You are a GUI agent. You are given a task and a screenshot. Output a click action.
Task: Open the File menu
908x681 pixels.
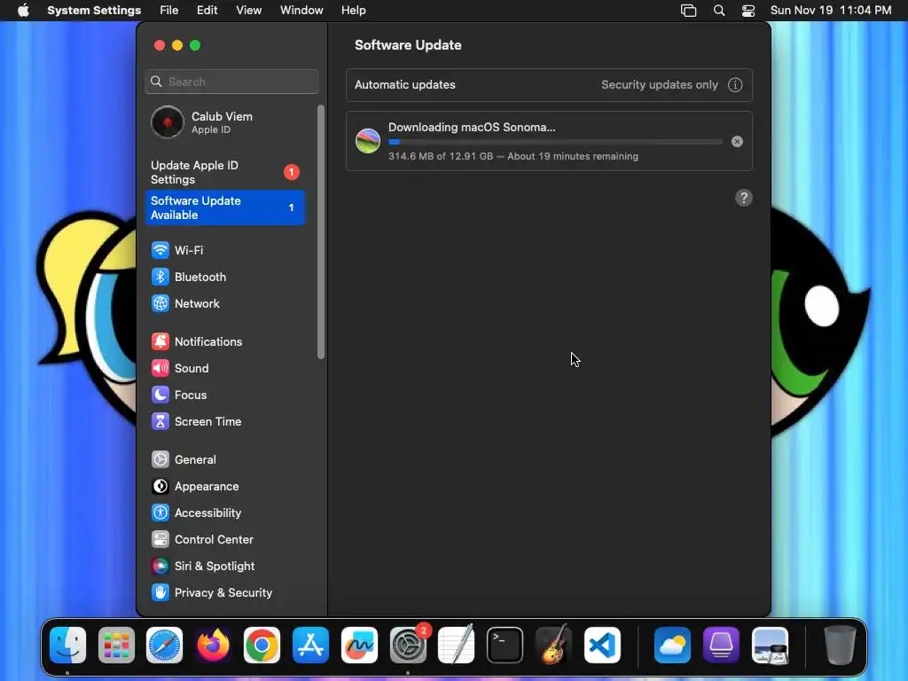(x=169, y=11)
